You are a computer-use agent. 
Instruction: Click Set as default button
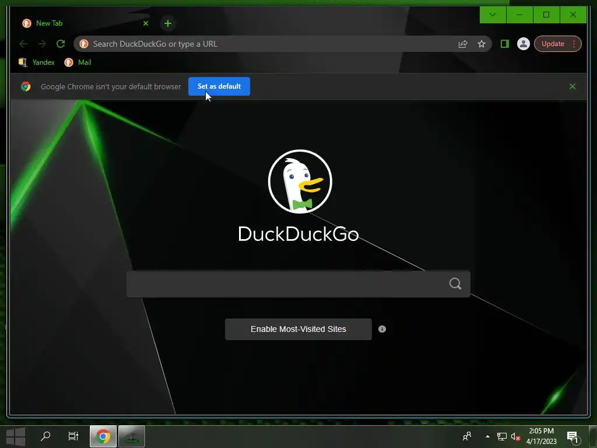(219, 86)
